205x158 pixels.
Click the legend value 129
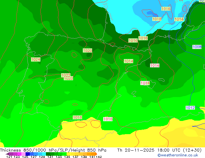coord(42,157)
